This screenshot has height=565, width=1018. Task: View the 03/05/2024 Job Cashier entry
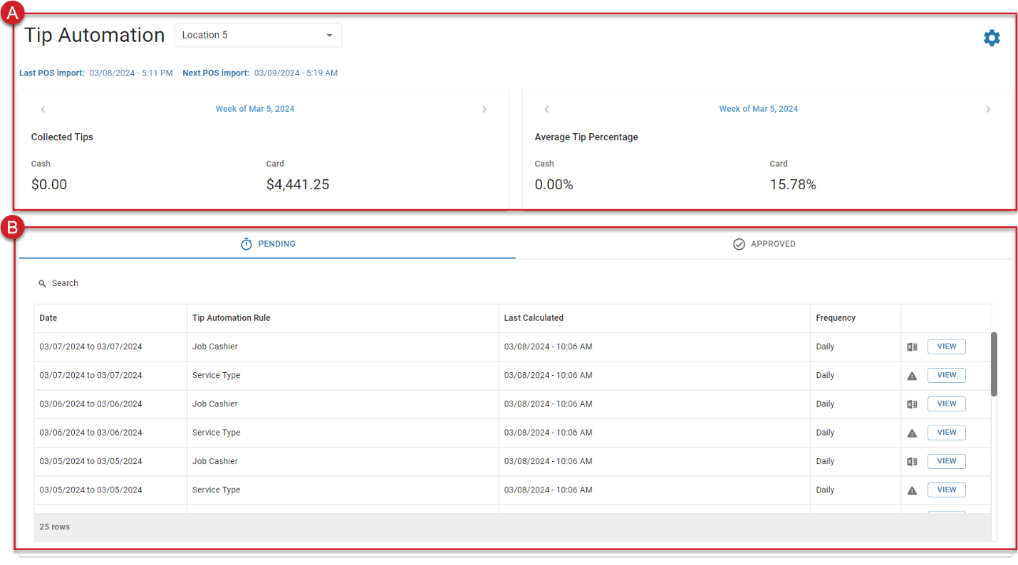pyautogui.click(x=946, y=461)
